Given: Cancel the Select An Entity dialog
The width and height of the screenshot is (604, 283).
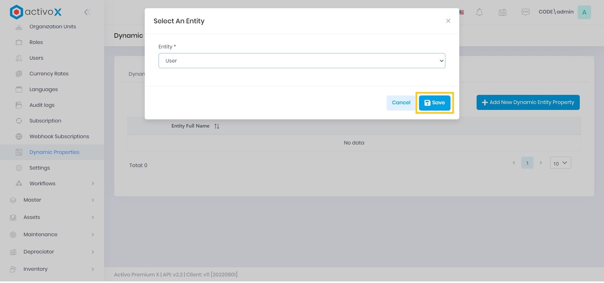Looking at the screenshot, I should click(x=401, y=103).
